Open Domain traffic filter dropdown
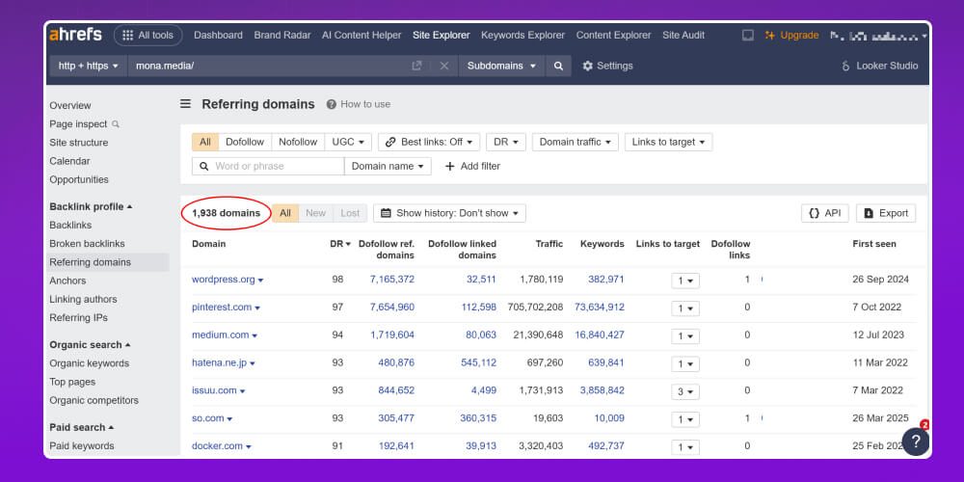Image resolution: width=964 pixels, height=482 pixels. (576, 142)
